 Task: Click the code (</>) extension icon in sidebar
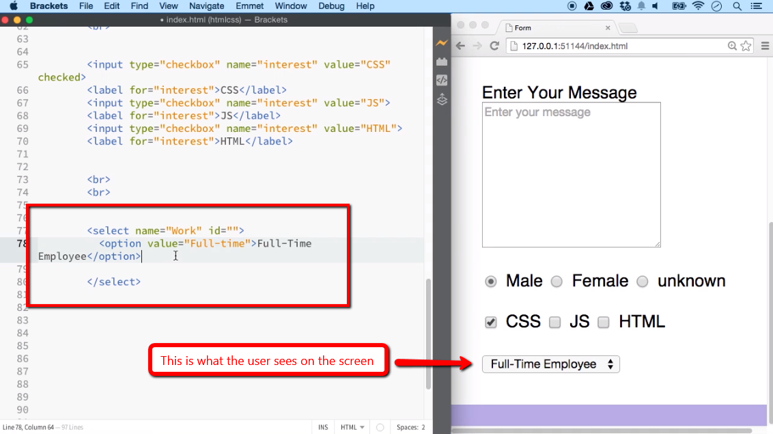click(441, 81)
